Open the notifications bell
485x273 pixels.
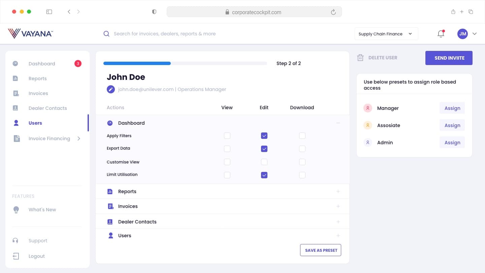[441, 34]
